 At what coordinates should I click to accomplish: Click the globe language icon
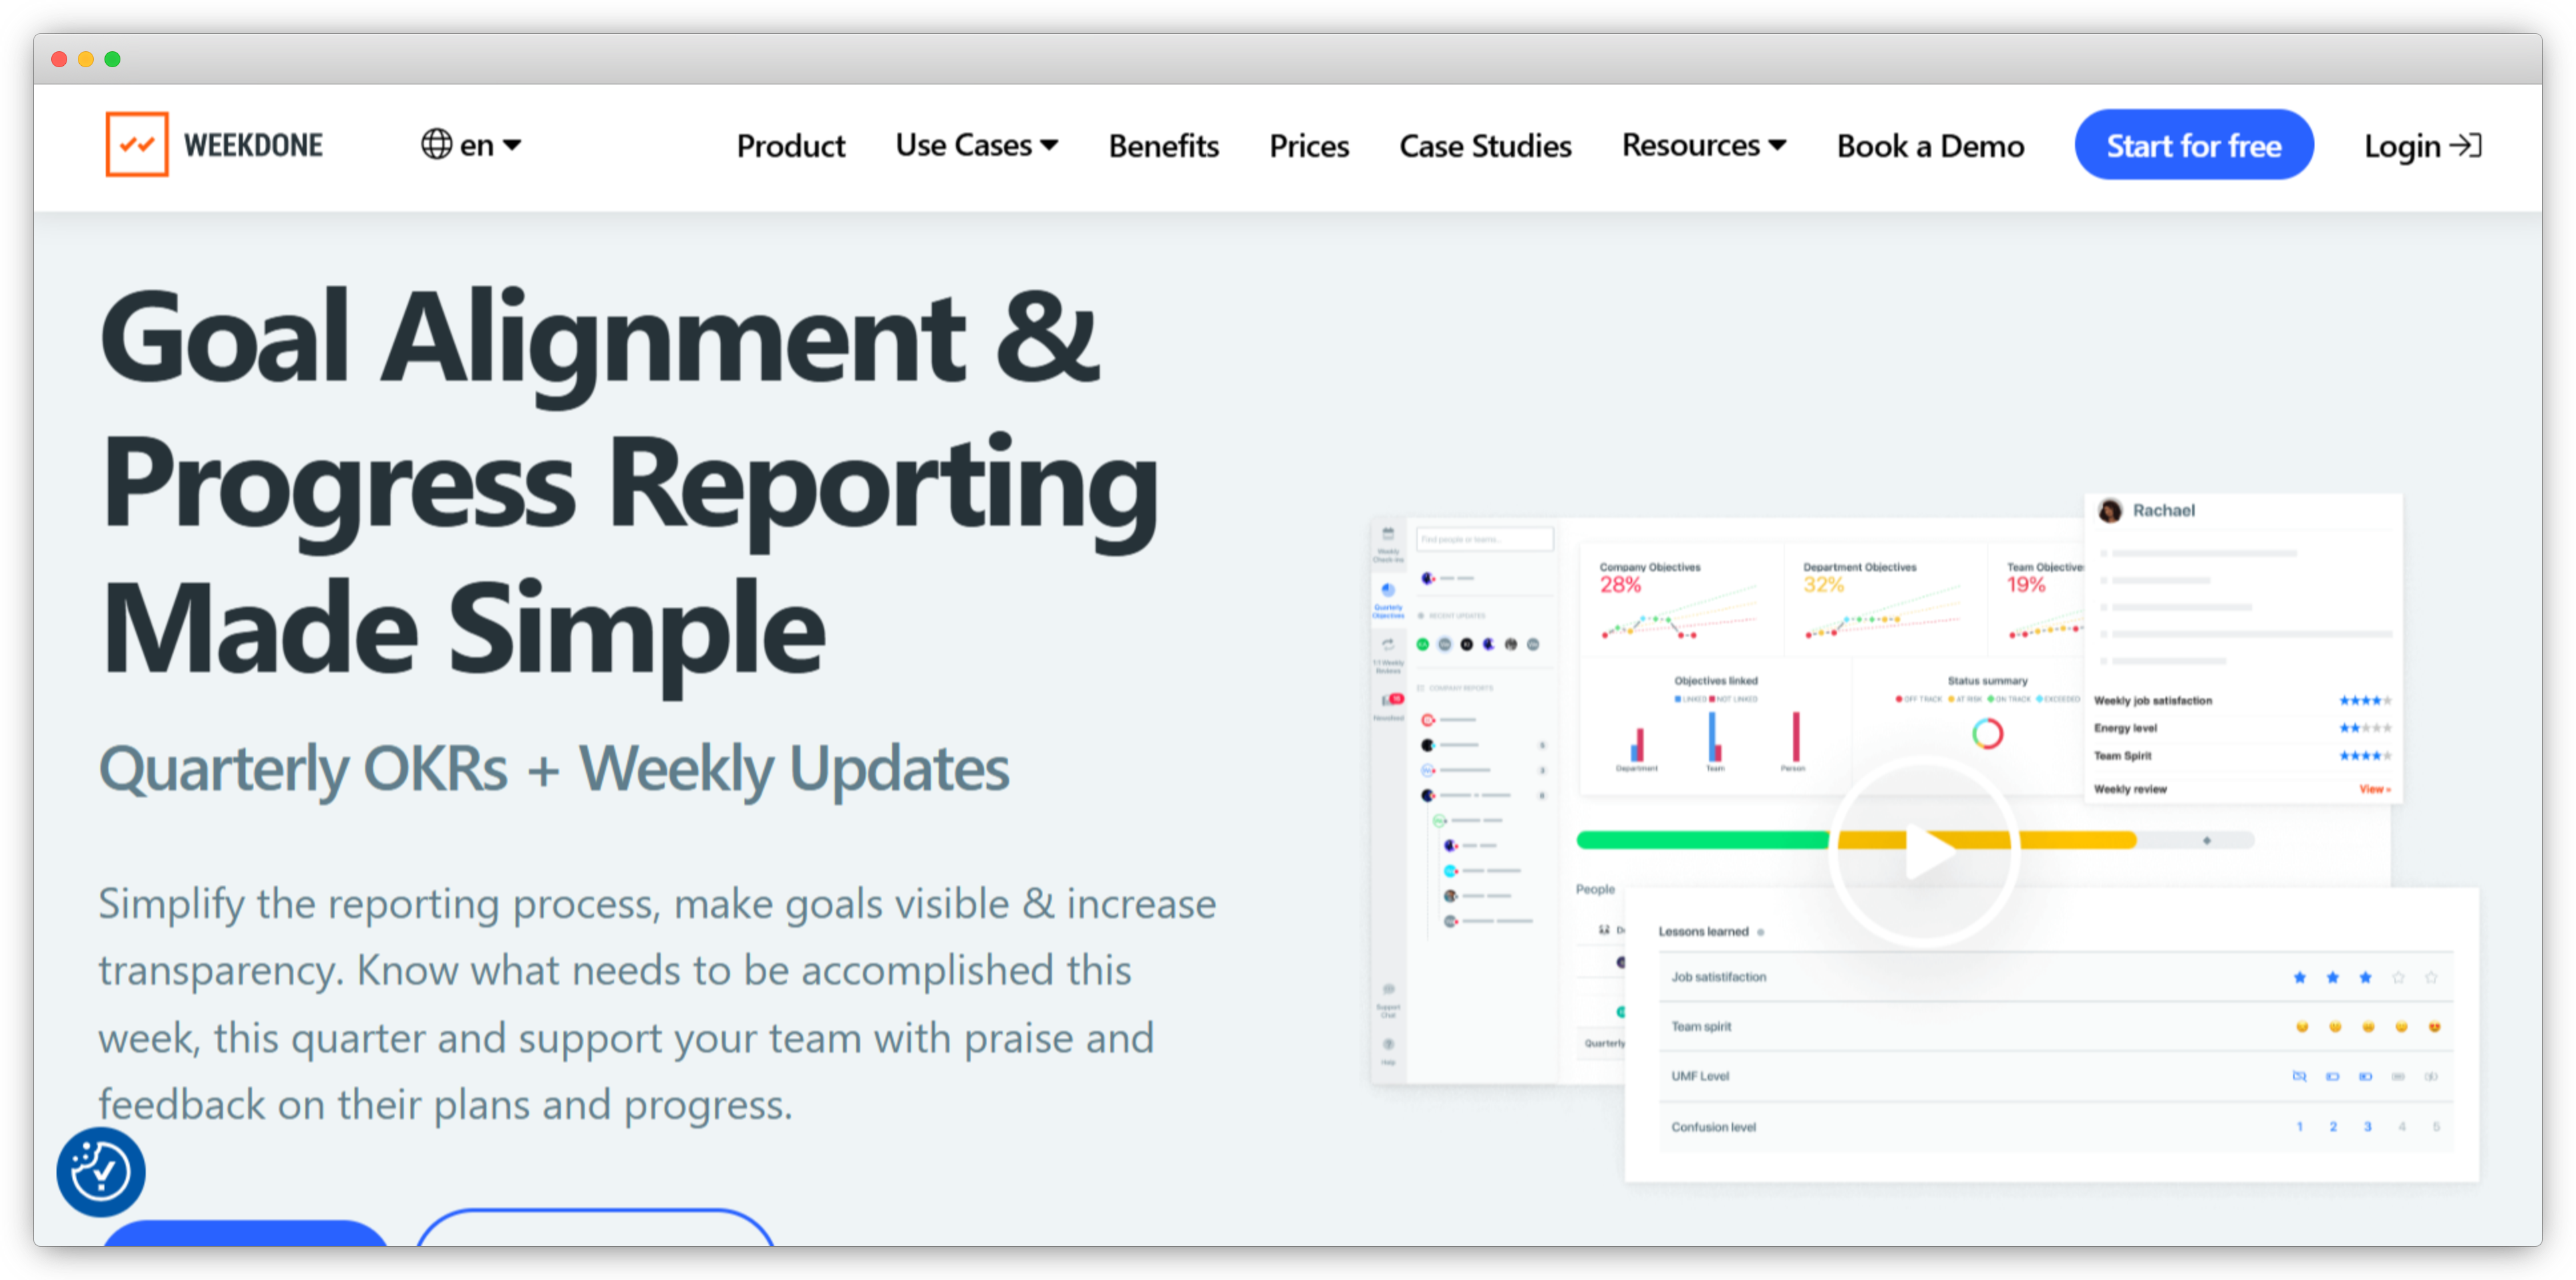pyautogui.click(x=436, y=145)
